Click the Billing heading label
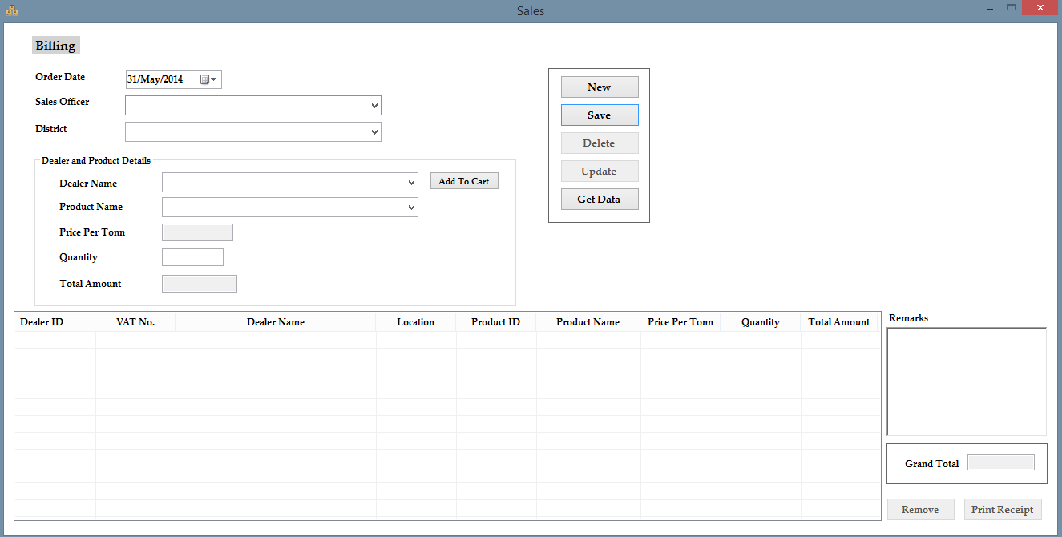Image resolution: width=1062 pixels, height=537 pixels. coord(55,46)
